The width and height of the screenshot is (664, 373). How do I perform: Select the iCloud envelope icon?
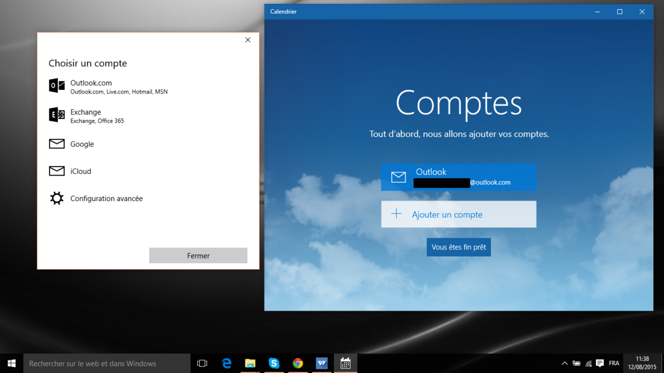57,171
